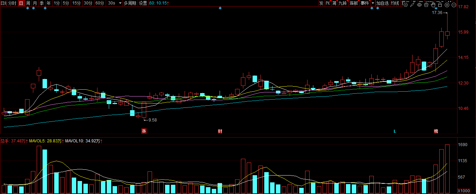Click the 发 toolbar button
The width and height of the screenshot is (476, 194).
321,3
